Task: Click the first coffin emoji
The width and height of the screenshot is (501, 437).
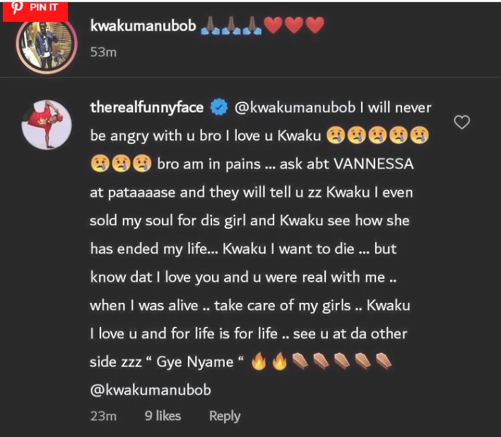Action: pyautogui.click(x=300, y=361)
